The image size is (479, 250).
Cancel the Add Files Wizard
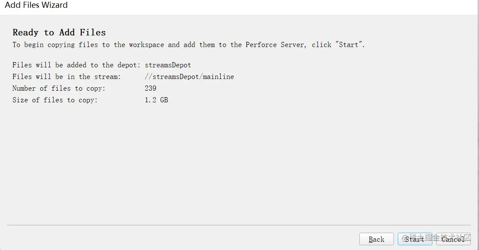pos(453,239)
